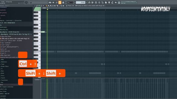Expand the 'Ambience' folder

tap(4, 62)
